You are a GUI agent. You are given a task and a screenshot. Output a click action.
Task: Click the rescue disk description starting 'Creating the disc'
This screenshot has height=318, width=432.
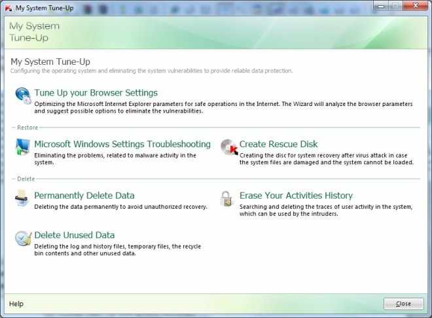pyautogui.click(x=327, y=159)
